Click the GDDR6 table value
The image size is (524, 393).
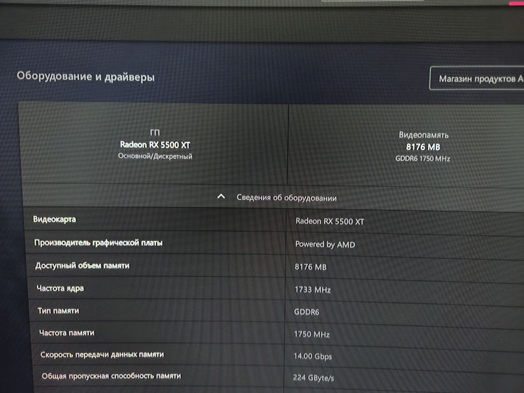(x=307, y=312)
